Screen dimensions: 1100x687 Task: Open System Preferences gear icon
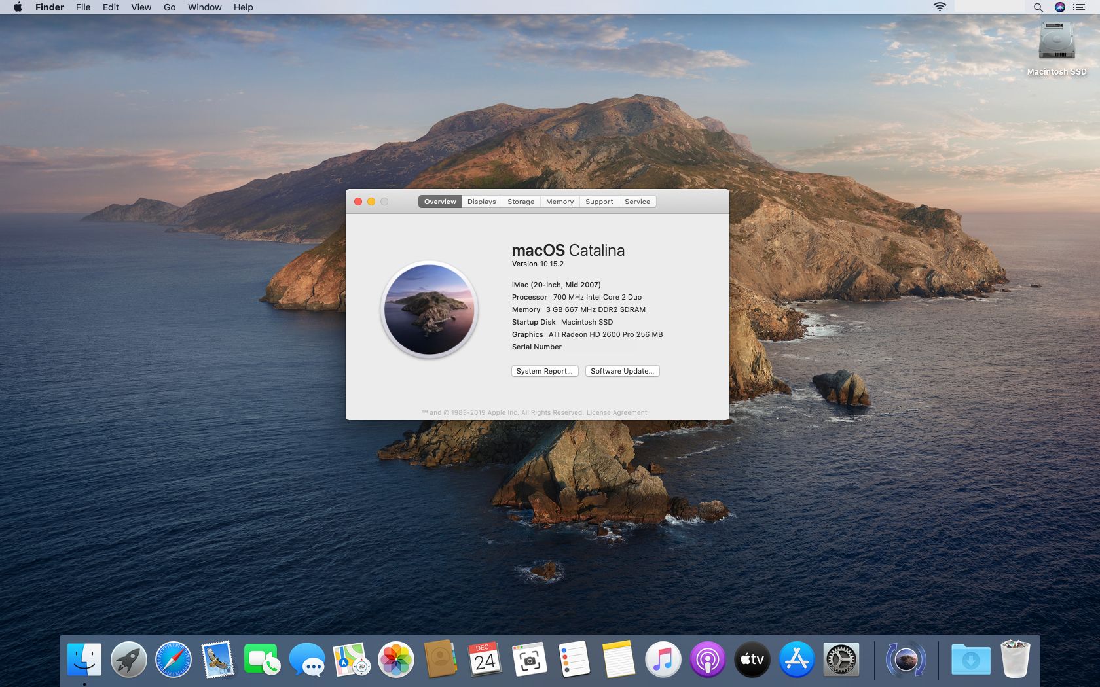click(841, 660)
